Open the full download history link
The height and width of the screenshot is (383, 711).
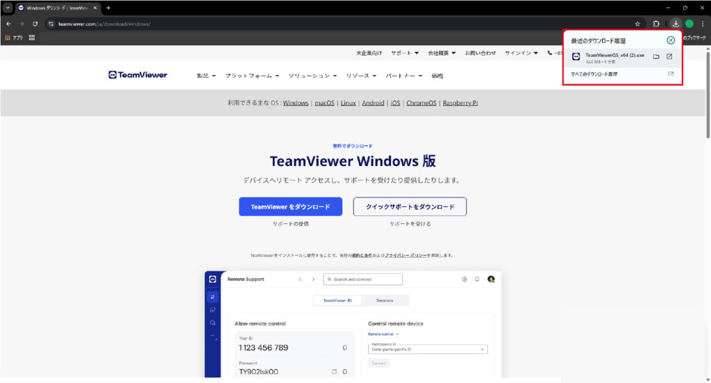coord(592,74)
